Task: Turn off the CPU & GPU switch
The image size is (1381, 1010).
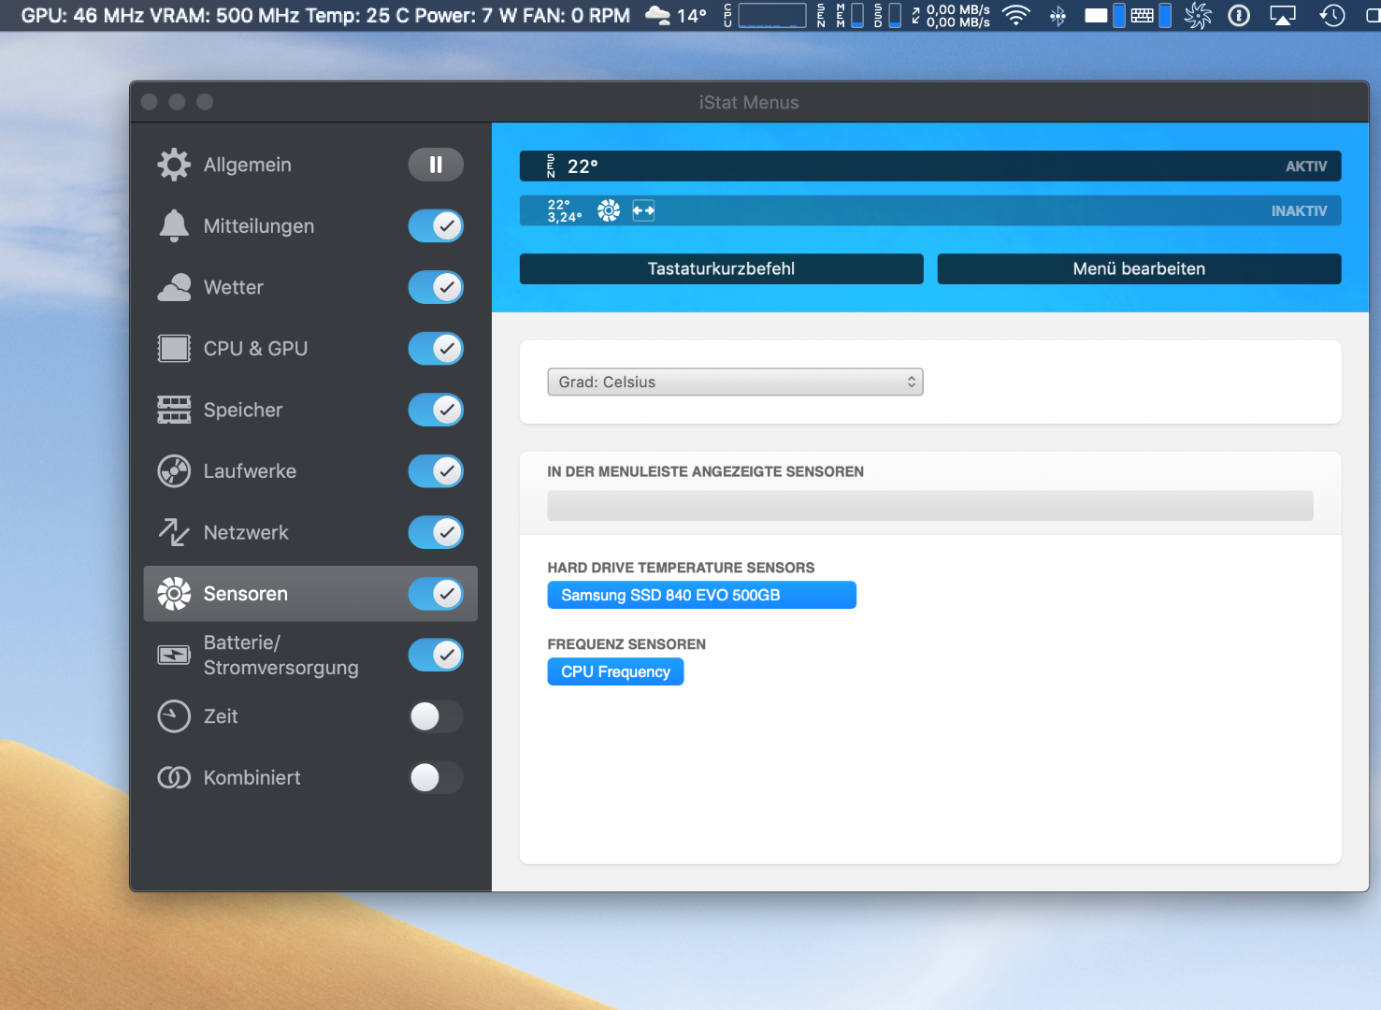Action: (436, 349)
